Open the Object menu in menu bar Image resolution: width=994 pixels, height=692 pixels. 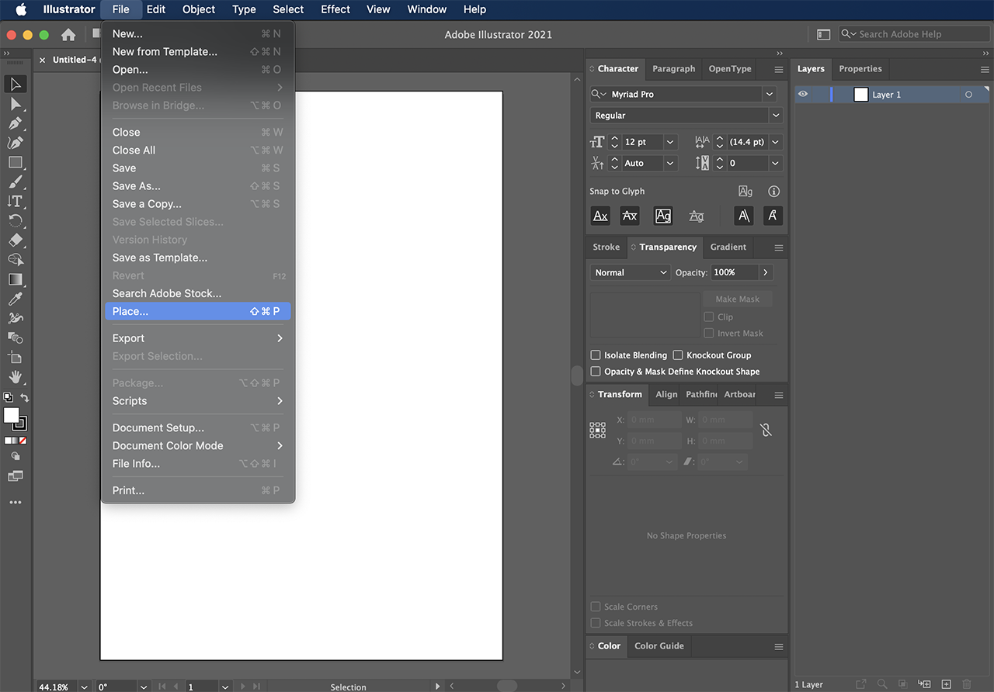pos(199,9)
